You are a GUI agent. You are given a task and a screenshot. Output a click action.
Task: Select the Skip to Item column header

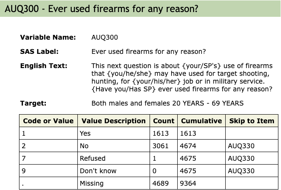pos(252,121)
